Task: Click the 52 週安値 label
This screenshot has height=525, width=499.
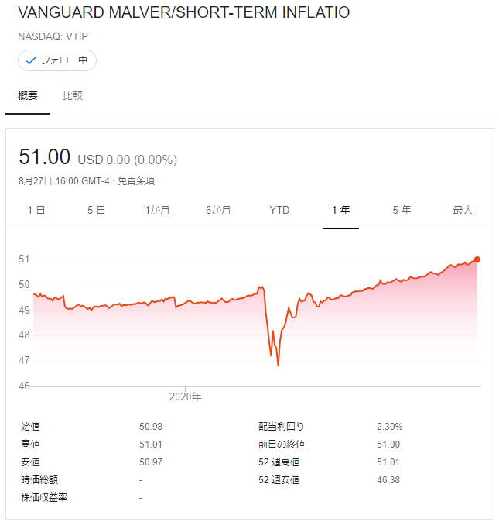Action: pyautogui.click(x=279, y=480)
